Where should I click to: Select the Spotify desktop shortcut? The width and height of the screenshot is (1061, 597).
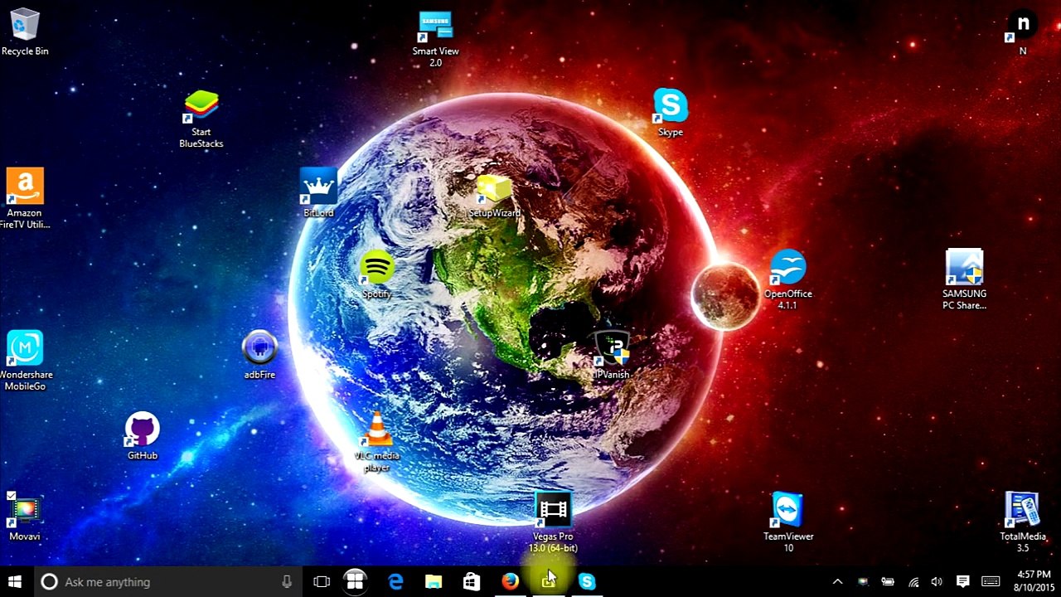click(377, 274)
